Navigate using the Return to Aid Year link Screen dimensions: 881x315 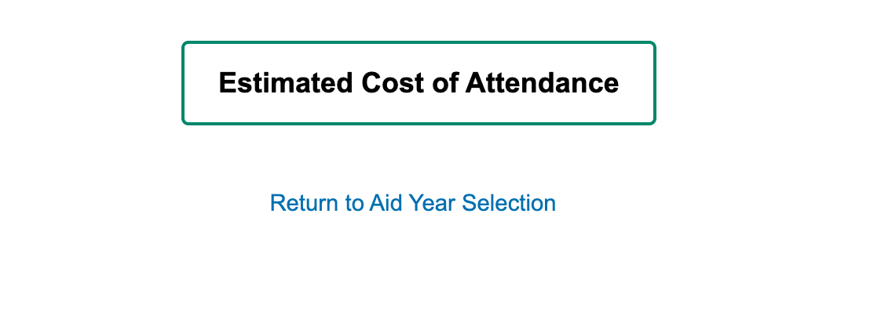point(413,203)
